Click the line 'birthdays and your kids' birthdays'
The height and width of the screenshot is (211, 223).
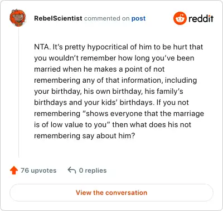pyautogui.click(x=111, y=103)
